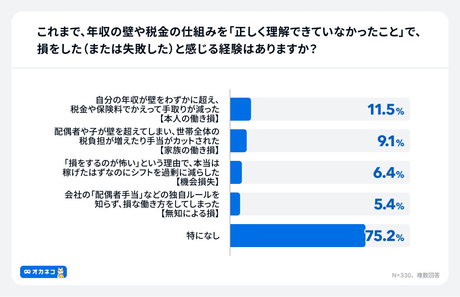
Task: Click the N=330、複数回答 footnote
Action: [x=415, y=275]
